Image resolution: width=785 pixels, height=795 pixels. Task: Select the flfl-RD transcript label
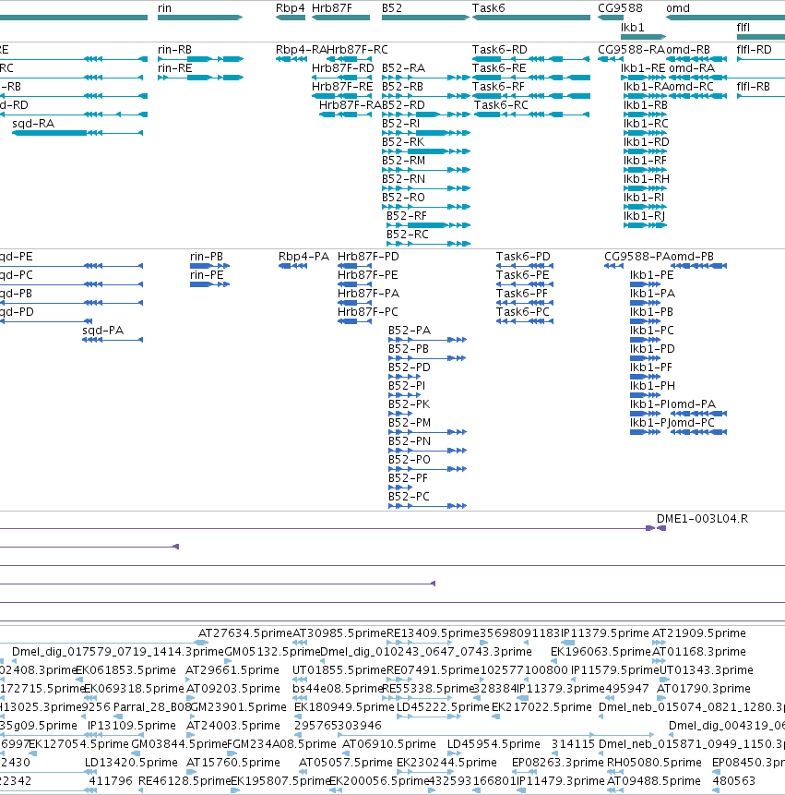(x=755, y=50)
